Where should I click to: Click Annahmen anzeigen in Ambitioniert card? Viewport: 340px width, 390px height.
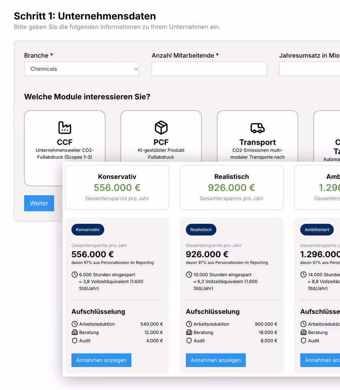[x=320, y=360]
